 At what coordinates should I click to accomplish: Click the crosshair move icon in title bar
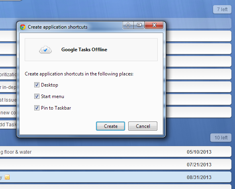[x=128, y=25]
